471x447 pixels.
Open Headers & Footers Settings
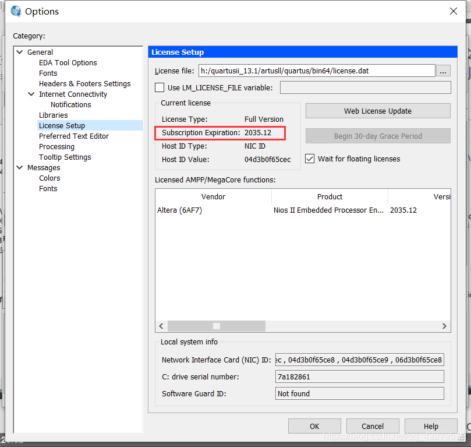(x=84, y=84)
